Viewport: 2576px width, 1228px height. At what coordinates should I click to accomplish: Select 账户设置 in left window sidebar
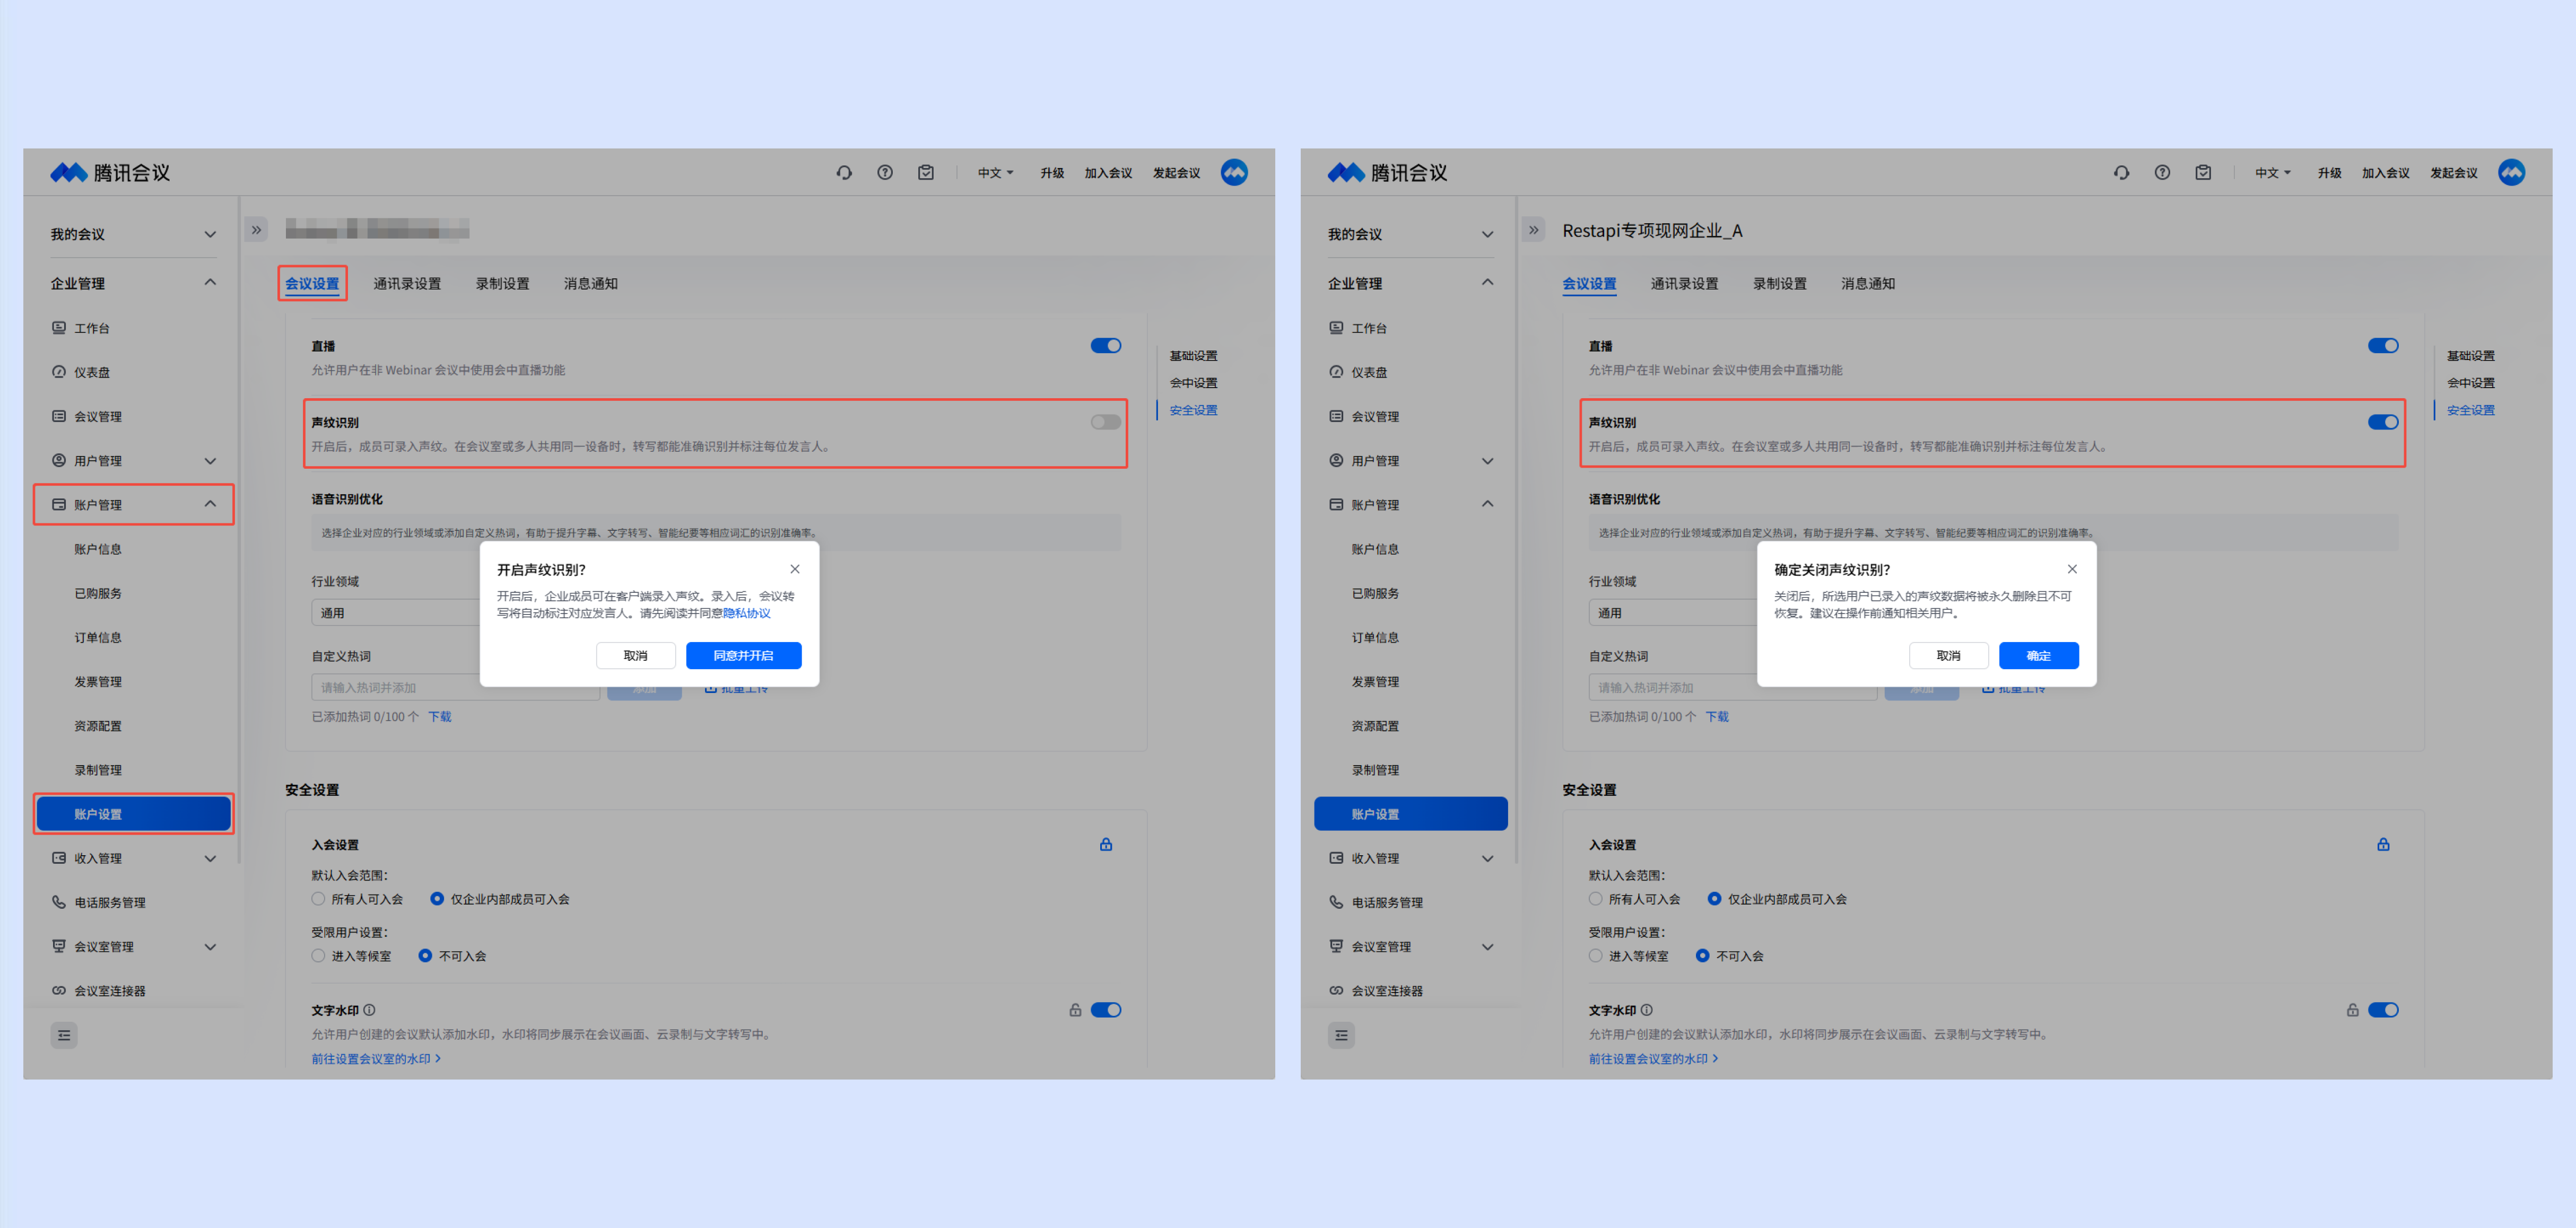tap(134, 814)
